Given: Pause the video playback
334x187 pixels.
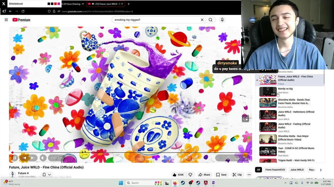Looking at the screenshot, I should tap(15, 158).
